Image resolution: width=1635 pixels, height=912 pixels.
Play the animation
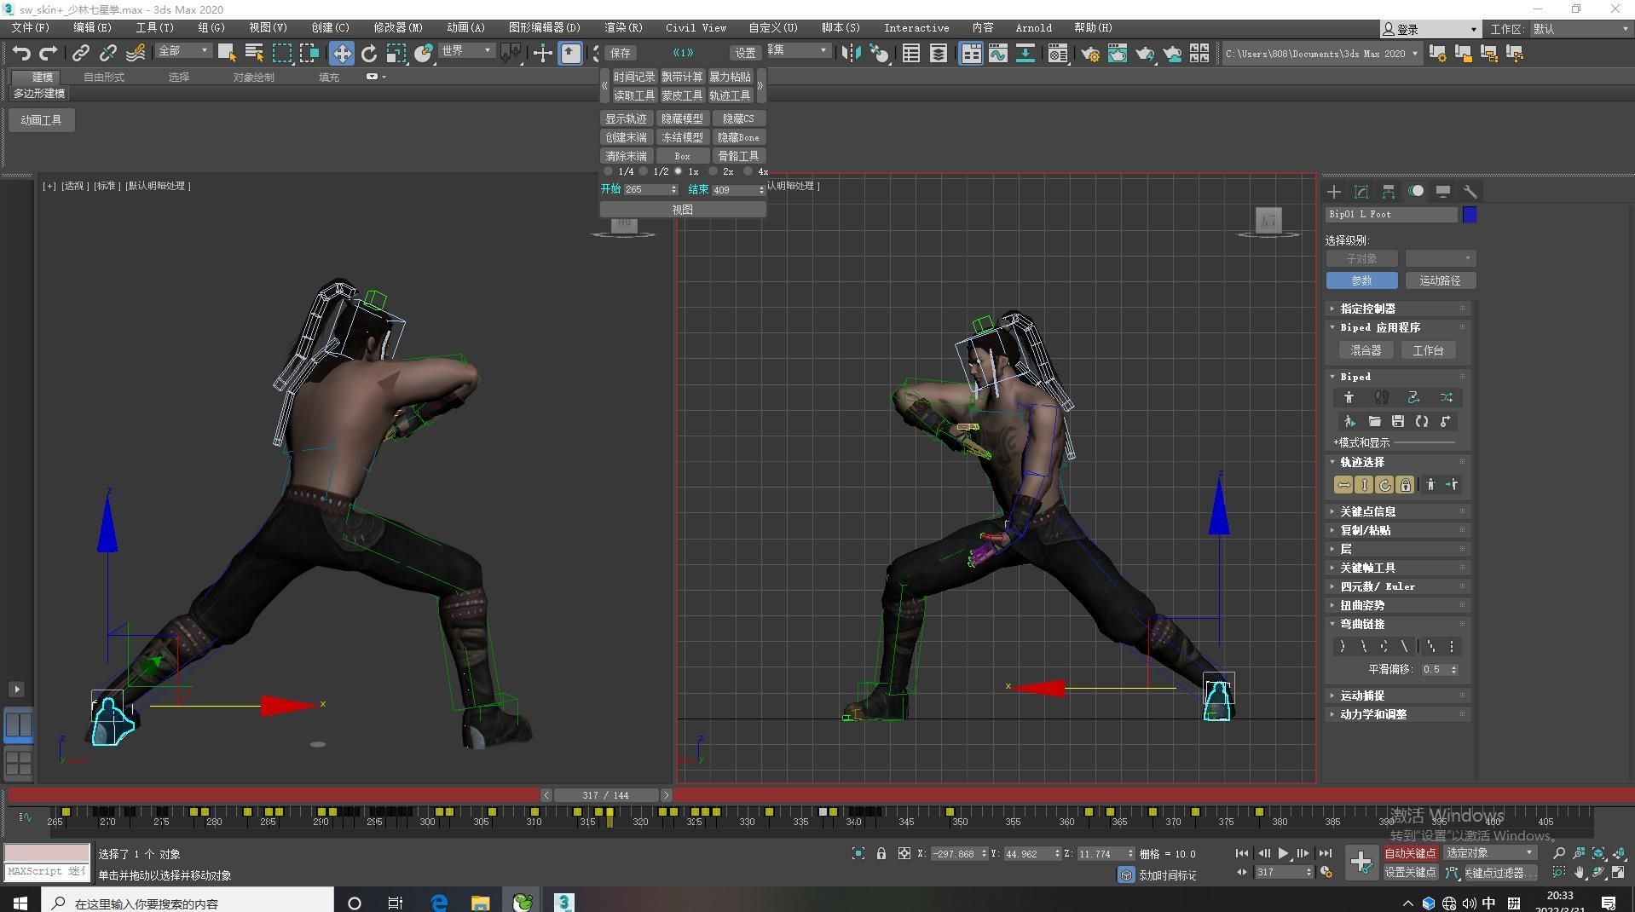[x=1283, y=853]
